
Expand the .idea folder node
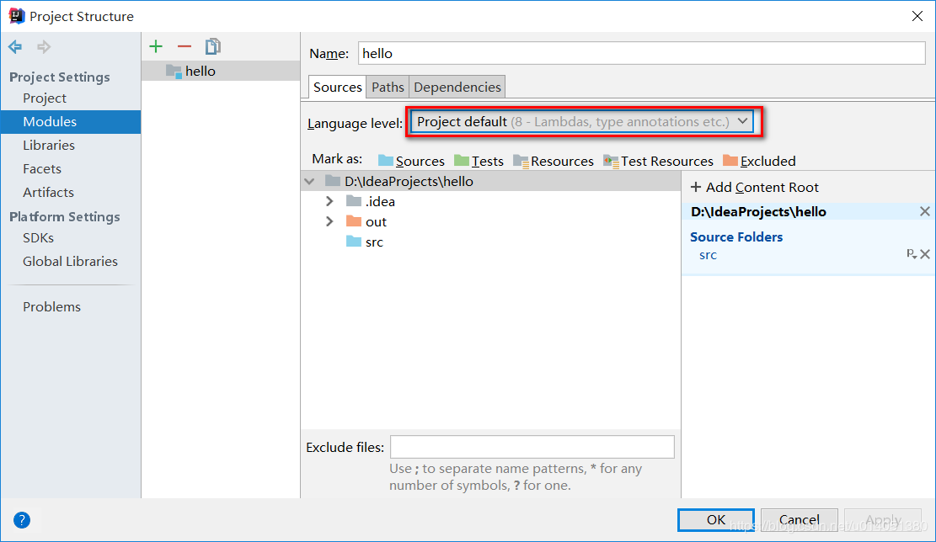[329, 202]
